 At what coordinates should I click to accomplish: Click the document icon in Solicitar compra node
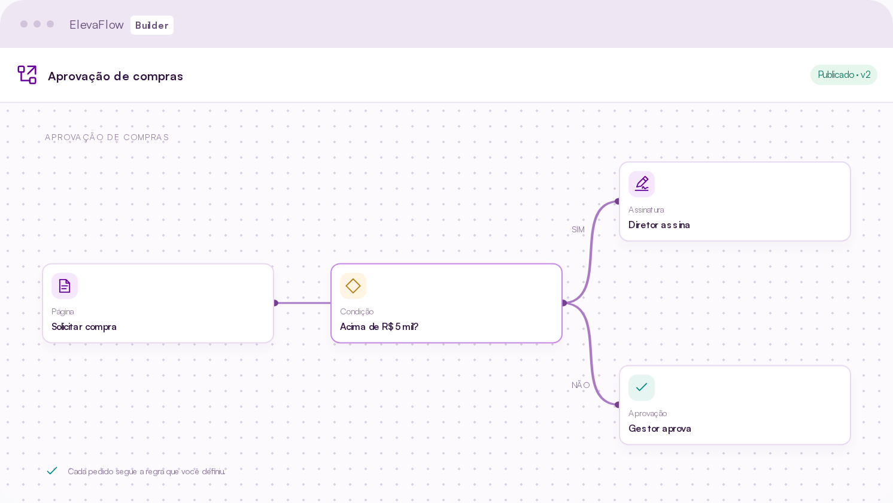65,286
